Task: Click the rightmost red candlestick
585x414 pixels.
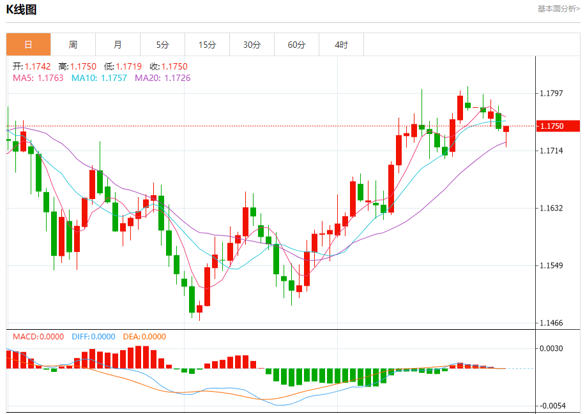Action: (506, 129)
